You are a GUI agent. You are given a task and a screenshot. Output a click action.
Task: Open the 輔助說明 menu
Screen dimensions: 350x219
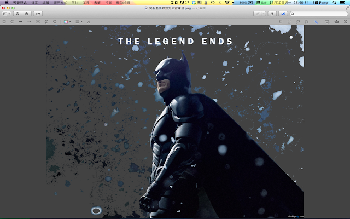[123, 3]
